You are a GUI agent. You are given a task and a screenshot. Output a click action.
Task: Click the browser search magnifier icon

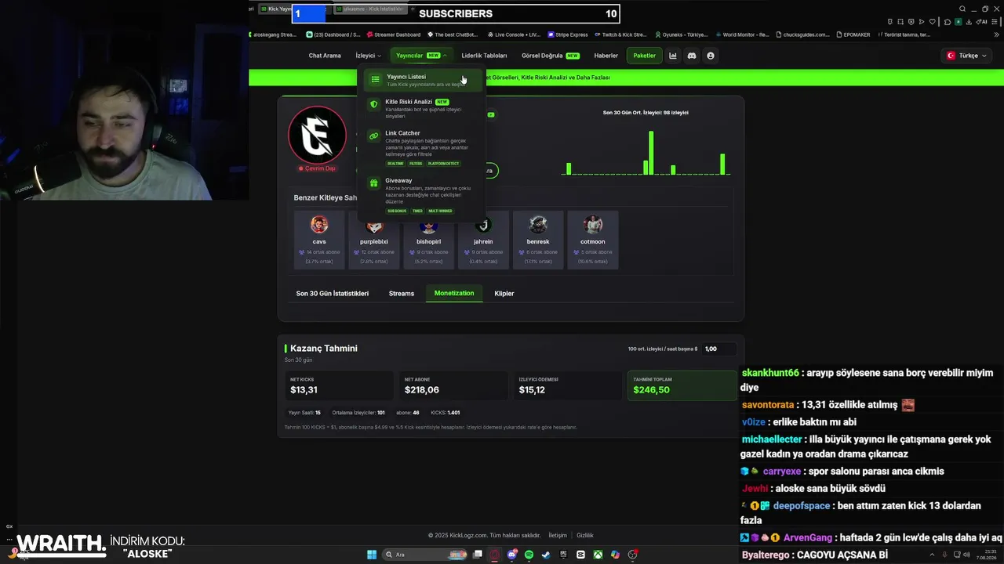(x=962, y=9)
